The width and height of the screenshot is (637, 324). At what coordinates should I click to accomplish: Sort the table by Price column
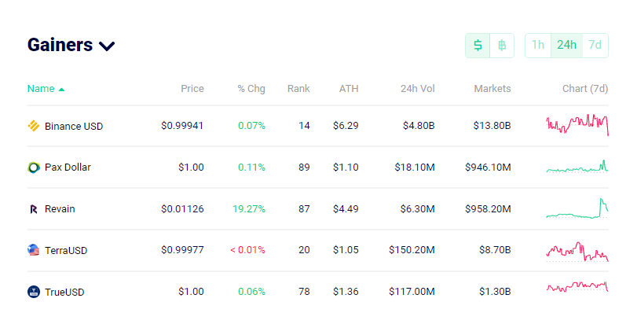point(192,89)
